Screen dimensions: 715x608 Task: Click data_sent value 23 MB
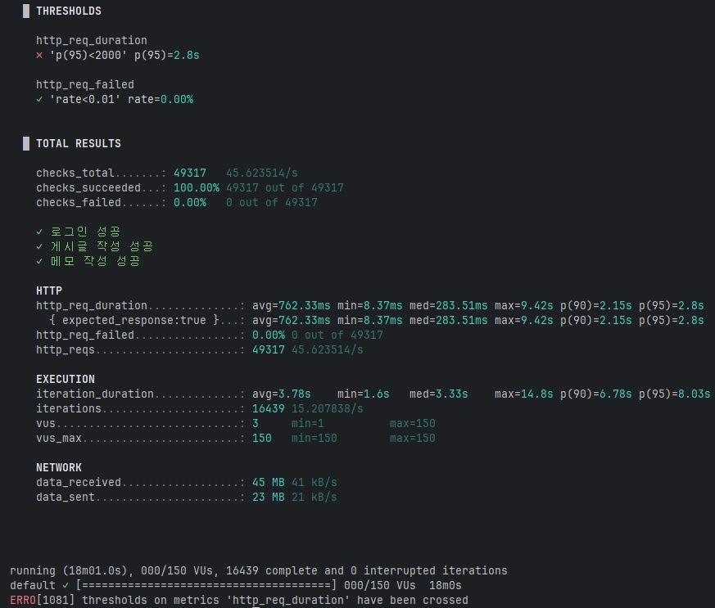pyautogui.click(x=268, y=497)
